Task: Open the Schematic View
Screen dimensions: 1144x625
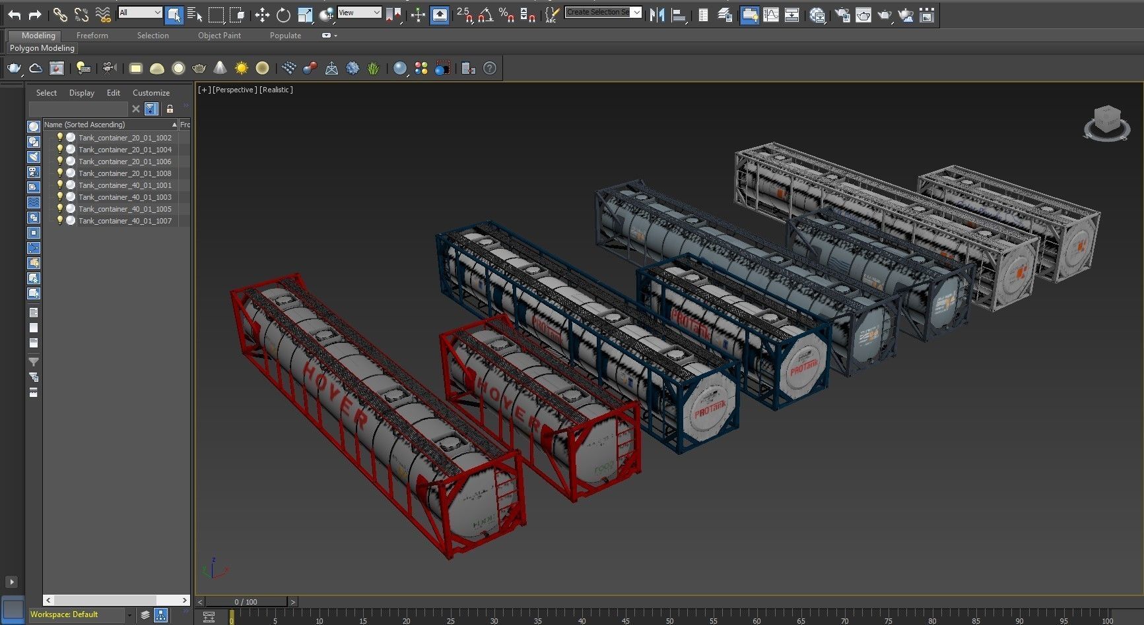Action: (x=792, y=15)
